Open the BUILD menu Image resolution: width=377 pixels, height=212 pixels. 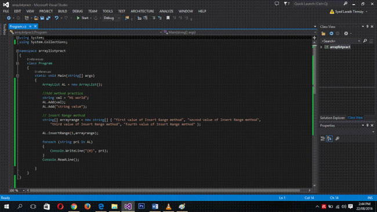coord(63,11)
